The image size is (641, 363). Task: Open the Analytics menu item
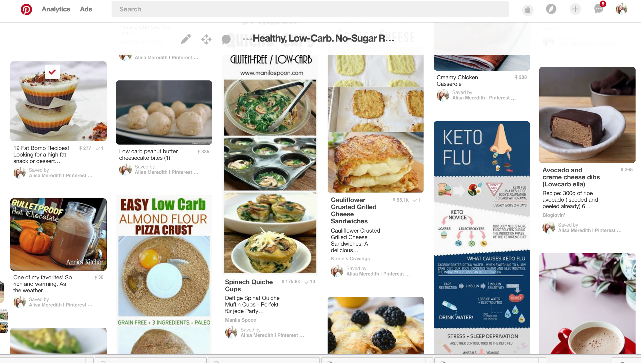(x=56, y=9)
